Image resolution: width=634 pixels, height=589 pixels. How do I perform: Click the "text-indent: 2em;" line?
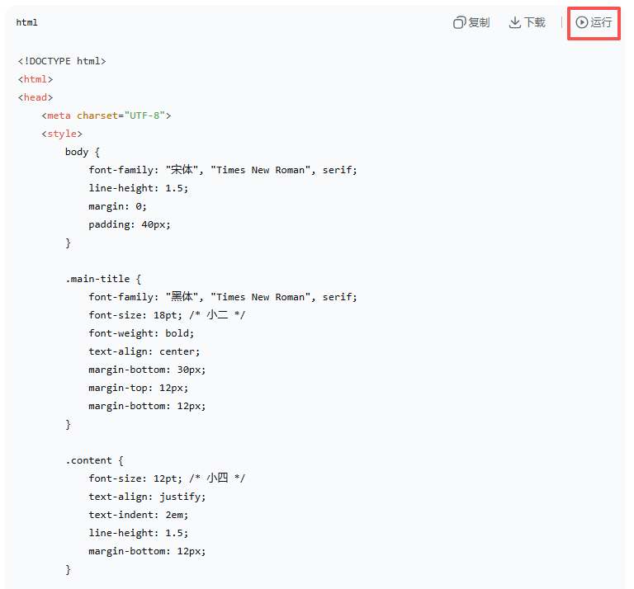click(141, 515)
